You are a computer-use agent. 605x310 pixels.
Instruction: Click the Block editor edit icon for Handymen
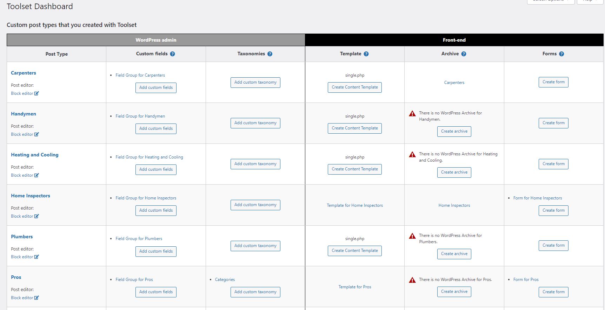[36, 134]
